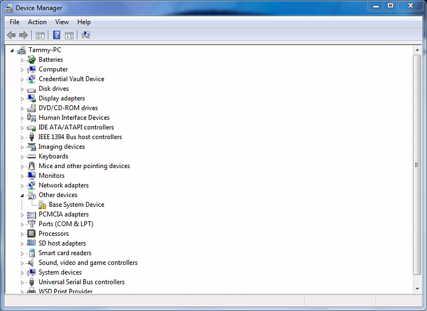
Task: Click the Keyboards category icon
Action: [x=31, y=157]
